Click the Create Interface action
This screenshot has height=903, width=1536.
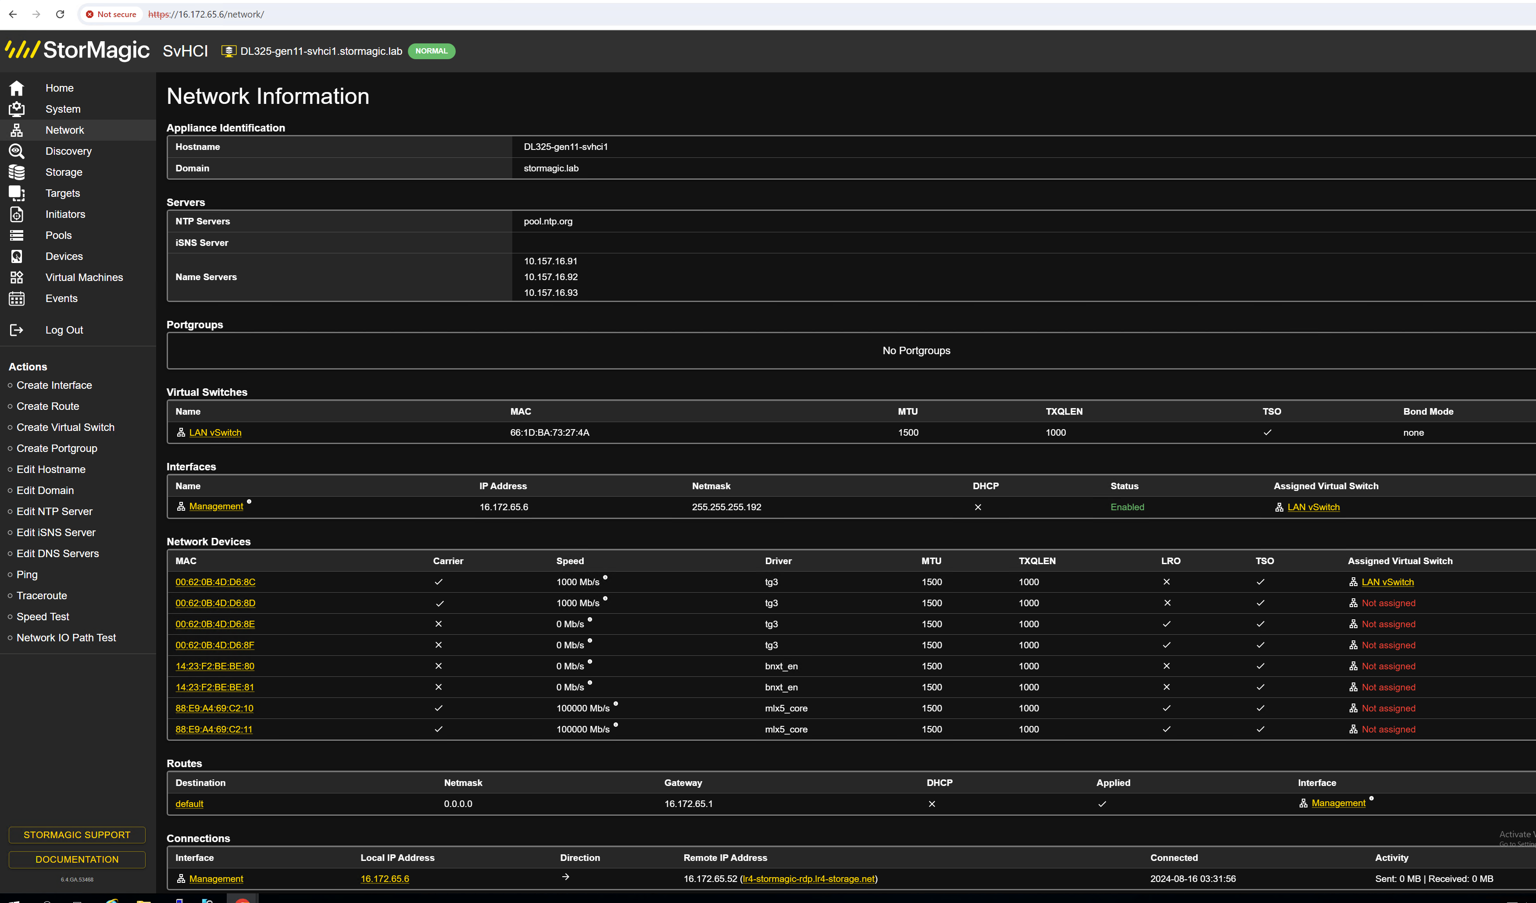click(54, 385)
